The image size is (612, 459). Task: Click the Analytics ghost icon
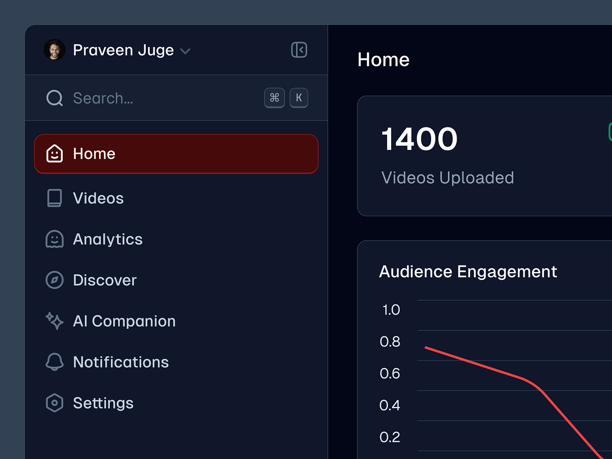[55, 239]
